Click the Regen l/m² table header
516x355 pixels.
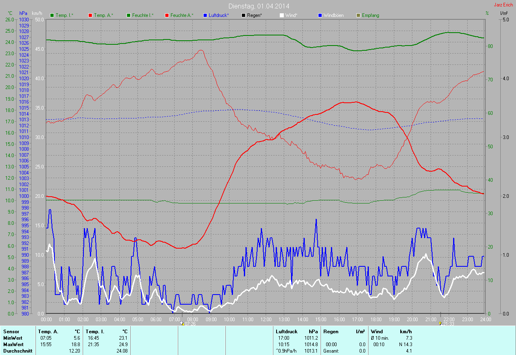(344, 331)
